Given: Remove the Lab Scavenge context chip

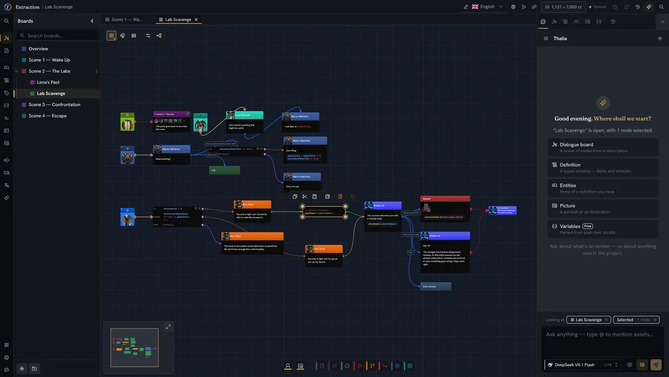Looking at the screenshot, I should point(606,320).
